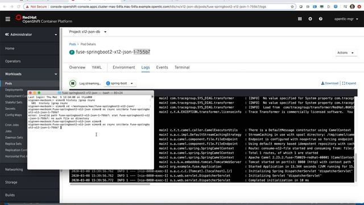364x205 pixels.
Task: Select Deployments in the sidebar
Action: pyautogui.click(x=14, y=90)
